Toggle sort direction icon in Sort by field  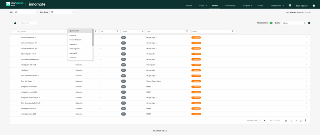tap(304, 23)
